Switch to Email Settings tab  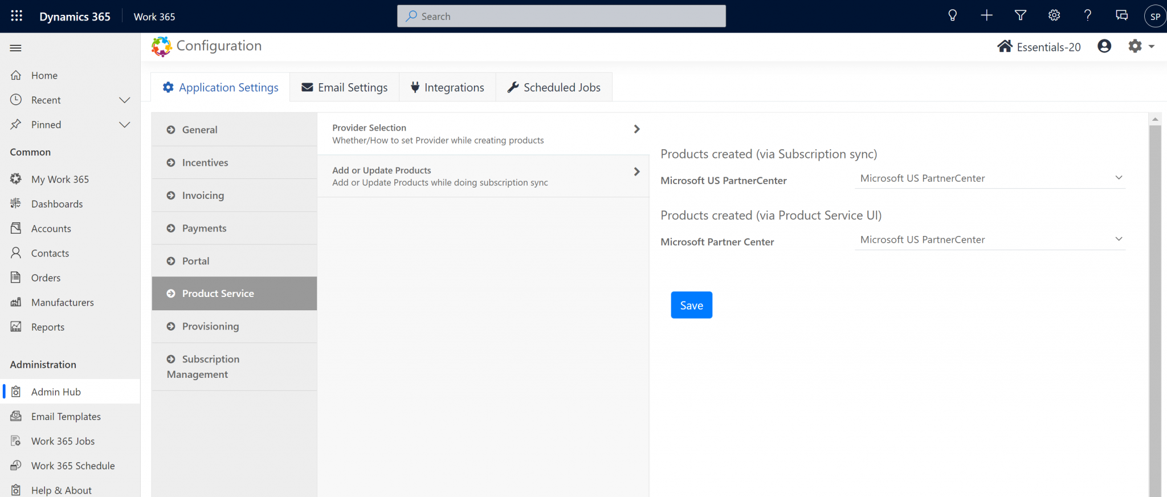coord(345,87)
